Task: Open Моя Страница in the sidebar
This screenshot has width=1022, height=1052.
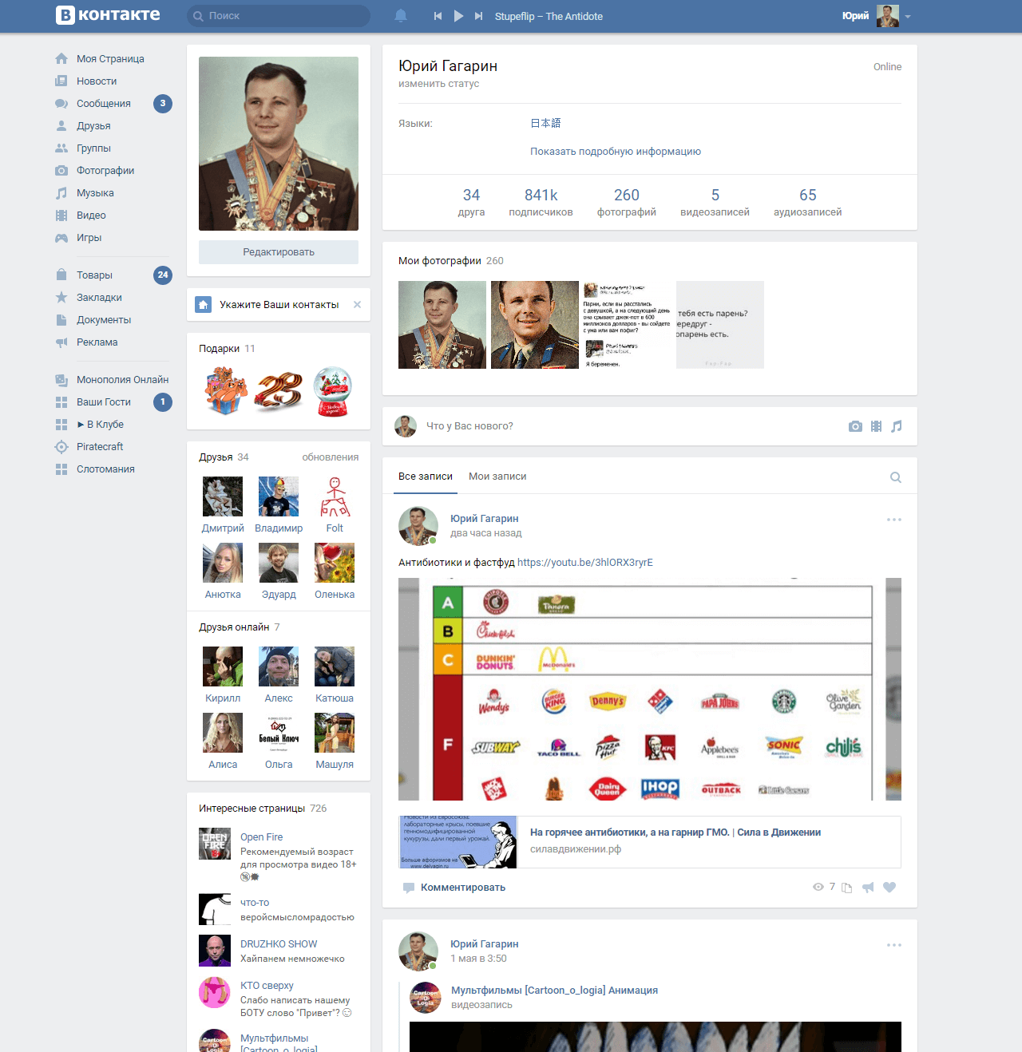Action: (110, 59)
